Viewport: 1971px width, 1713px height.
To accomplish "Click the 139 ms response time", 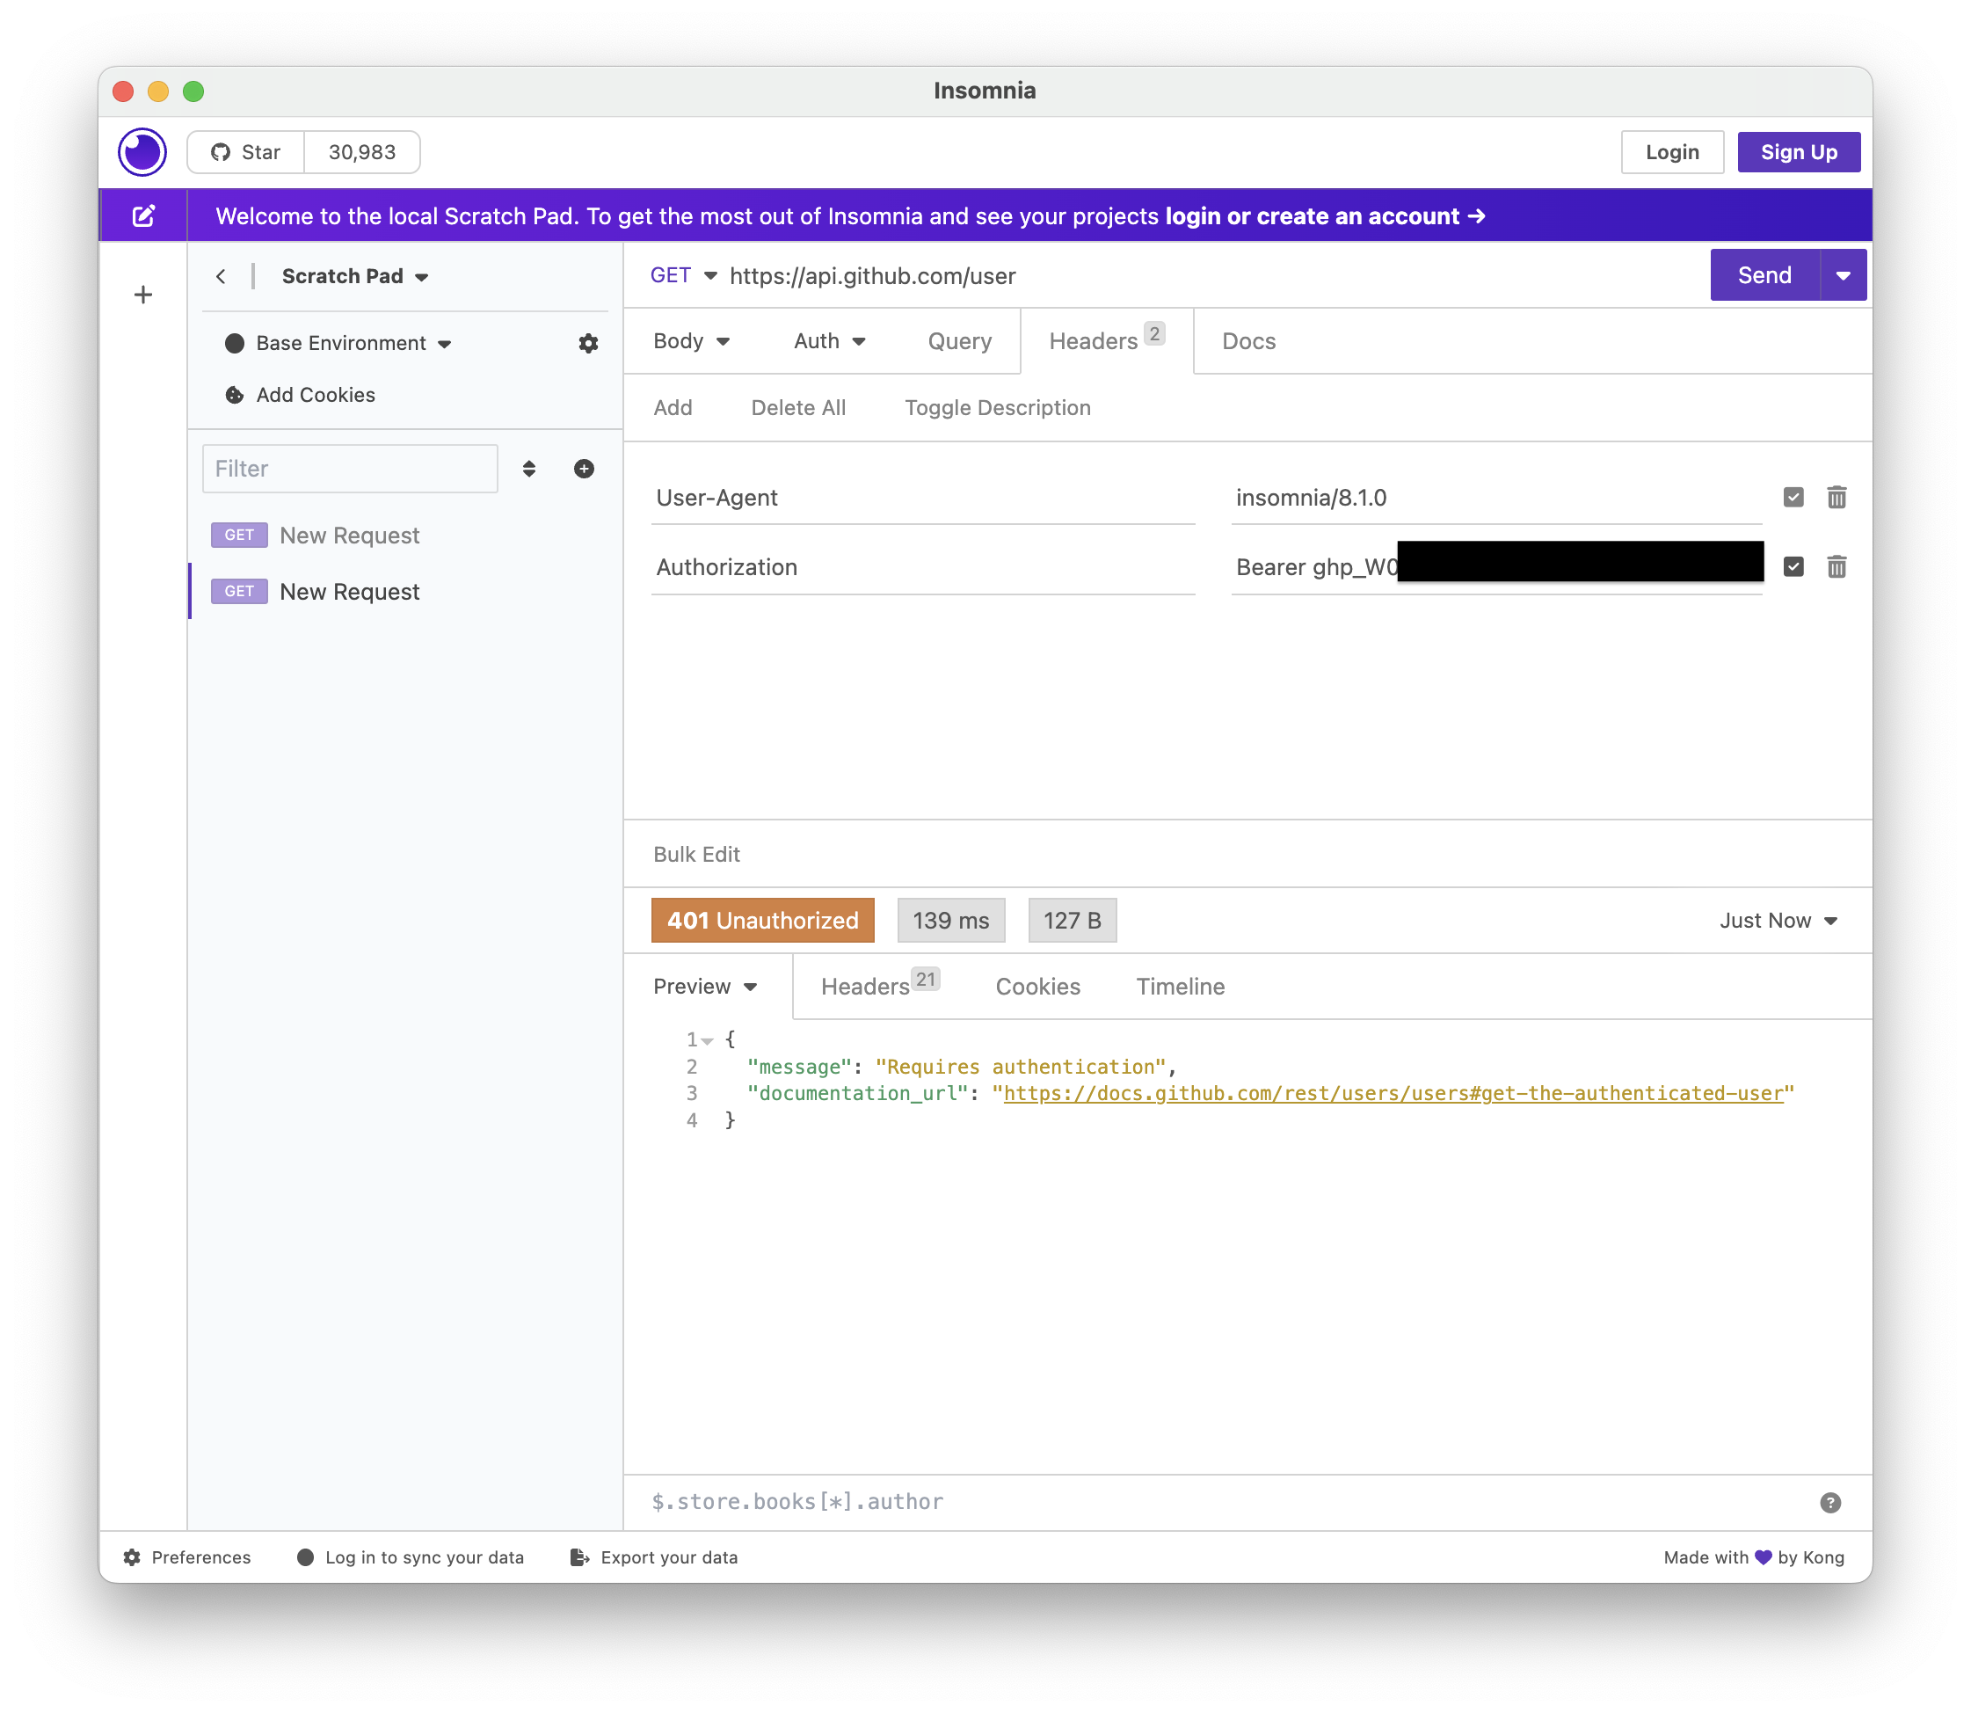I will (950, 921).
